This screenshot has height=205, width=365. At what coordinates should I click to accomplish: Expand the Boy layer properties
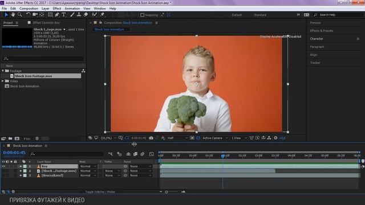[x=21, y=166]
